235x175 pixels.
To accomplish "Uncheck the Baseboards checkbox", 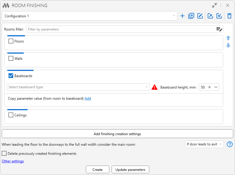I will [x=11, y=76].
